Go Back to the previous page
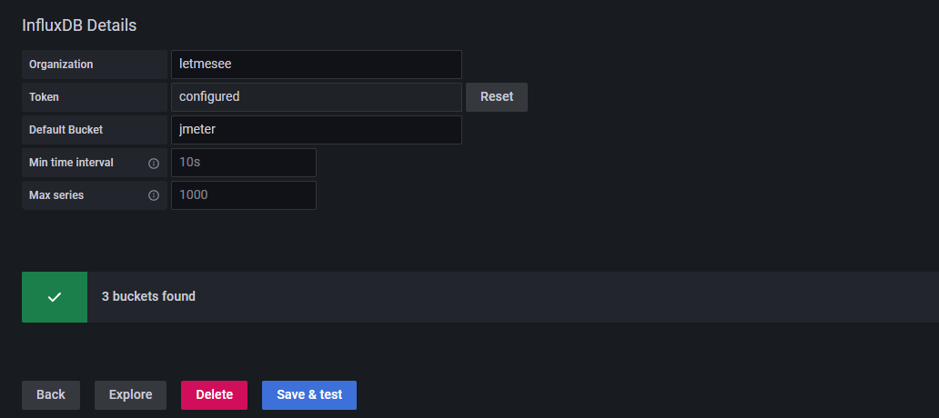This screenshot has width=939, height=418. (x=51, y=394)
